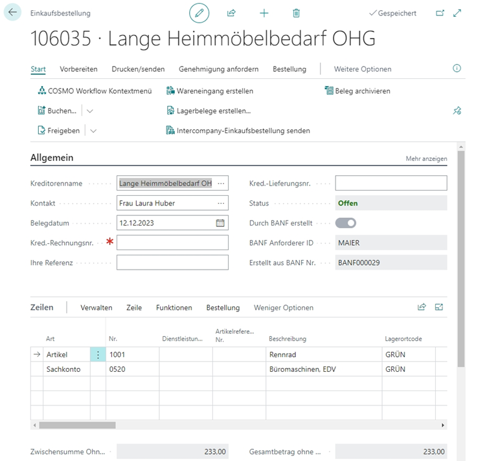The height and width of the screenshot is (461, 487).
Task: Click Wareneingang erstellen
Action: coord(210,91)
